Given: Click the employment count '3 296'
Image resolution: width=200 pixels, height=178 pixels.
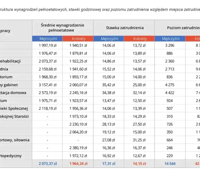Looking at the screenshot, I should (x=170, y=45).
